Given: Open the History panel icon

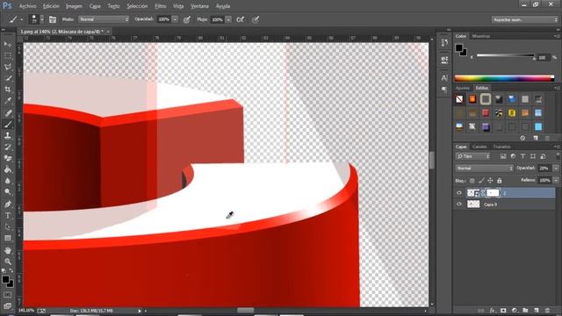Looking at the screenshot, I should (444, 43).
